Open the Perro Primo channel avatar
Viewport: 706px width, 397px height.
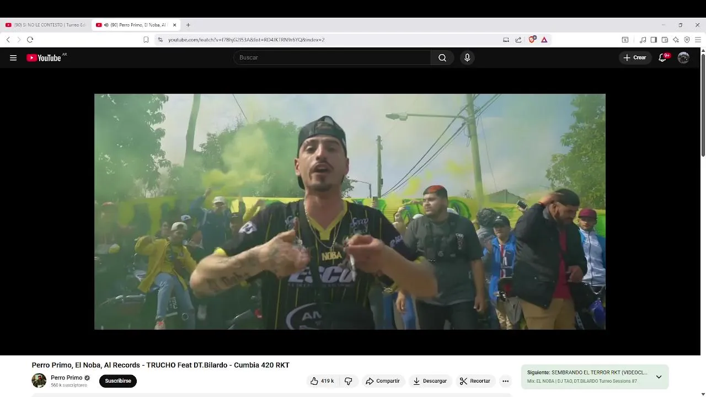39,380
